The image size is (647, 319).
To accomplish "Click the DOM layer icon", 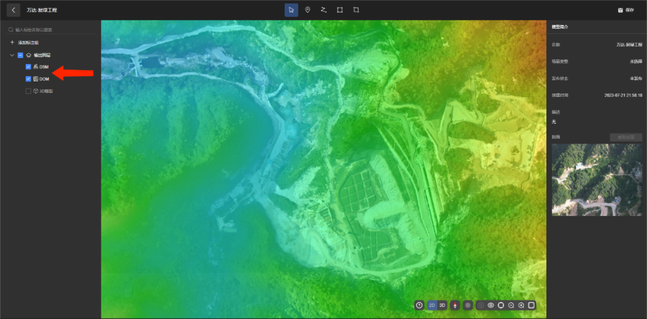I will pyautogui.click(x=35, y=79).
